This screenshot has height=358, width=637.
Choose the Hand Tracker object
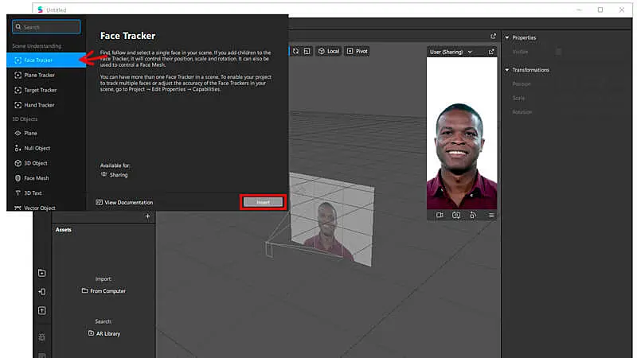pyautogui.click(x=40, y=105)
